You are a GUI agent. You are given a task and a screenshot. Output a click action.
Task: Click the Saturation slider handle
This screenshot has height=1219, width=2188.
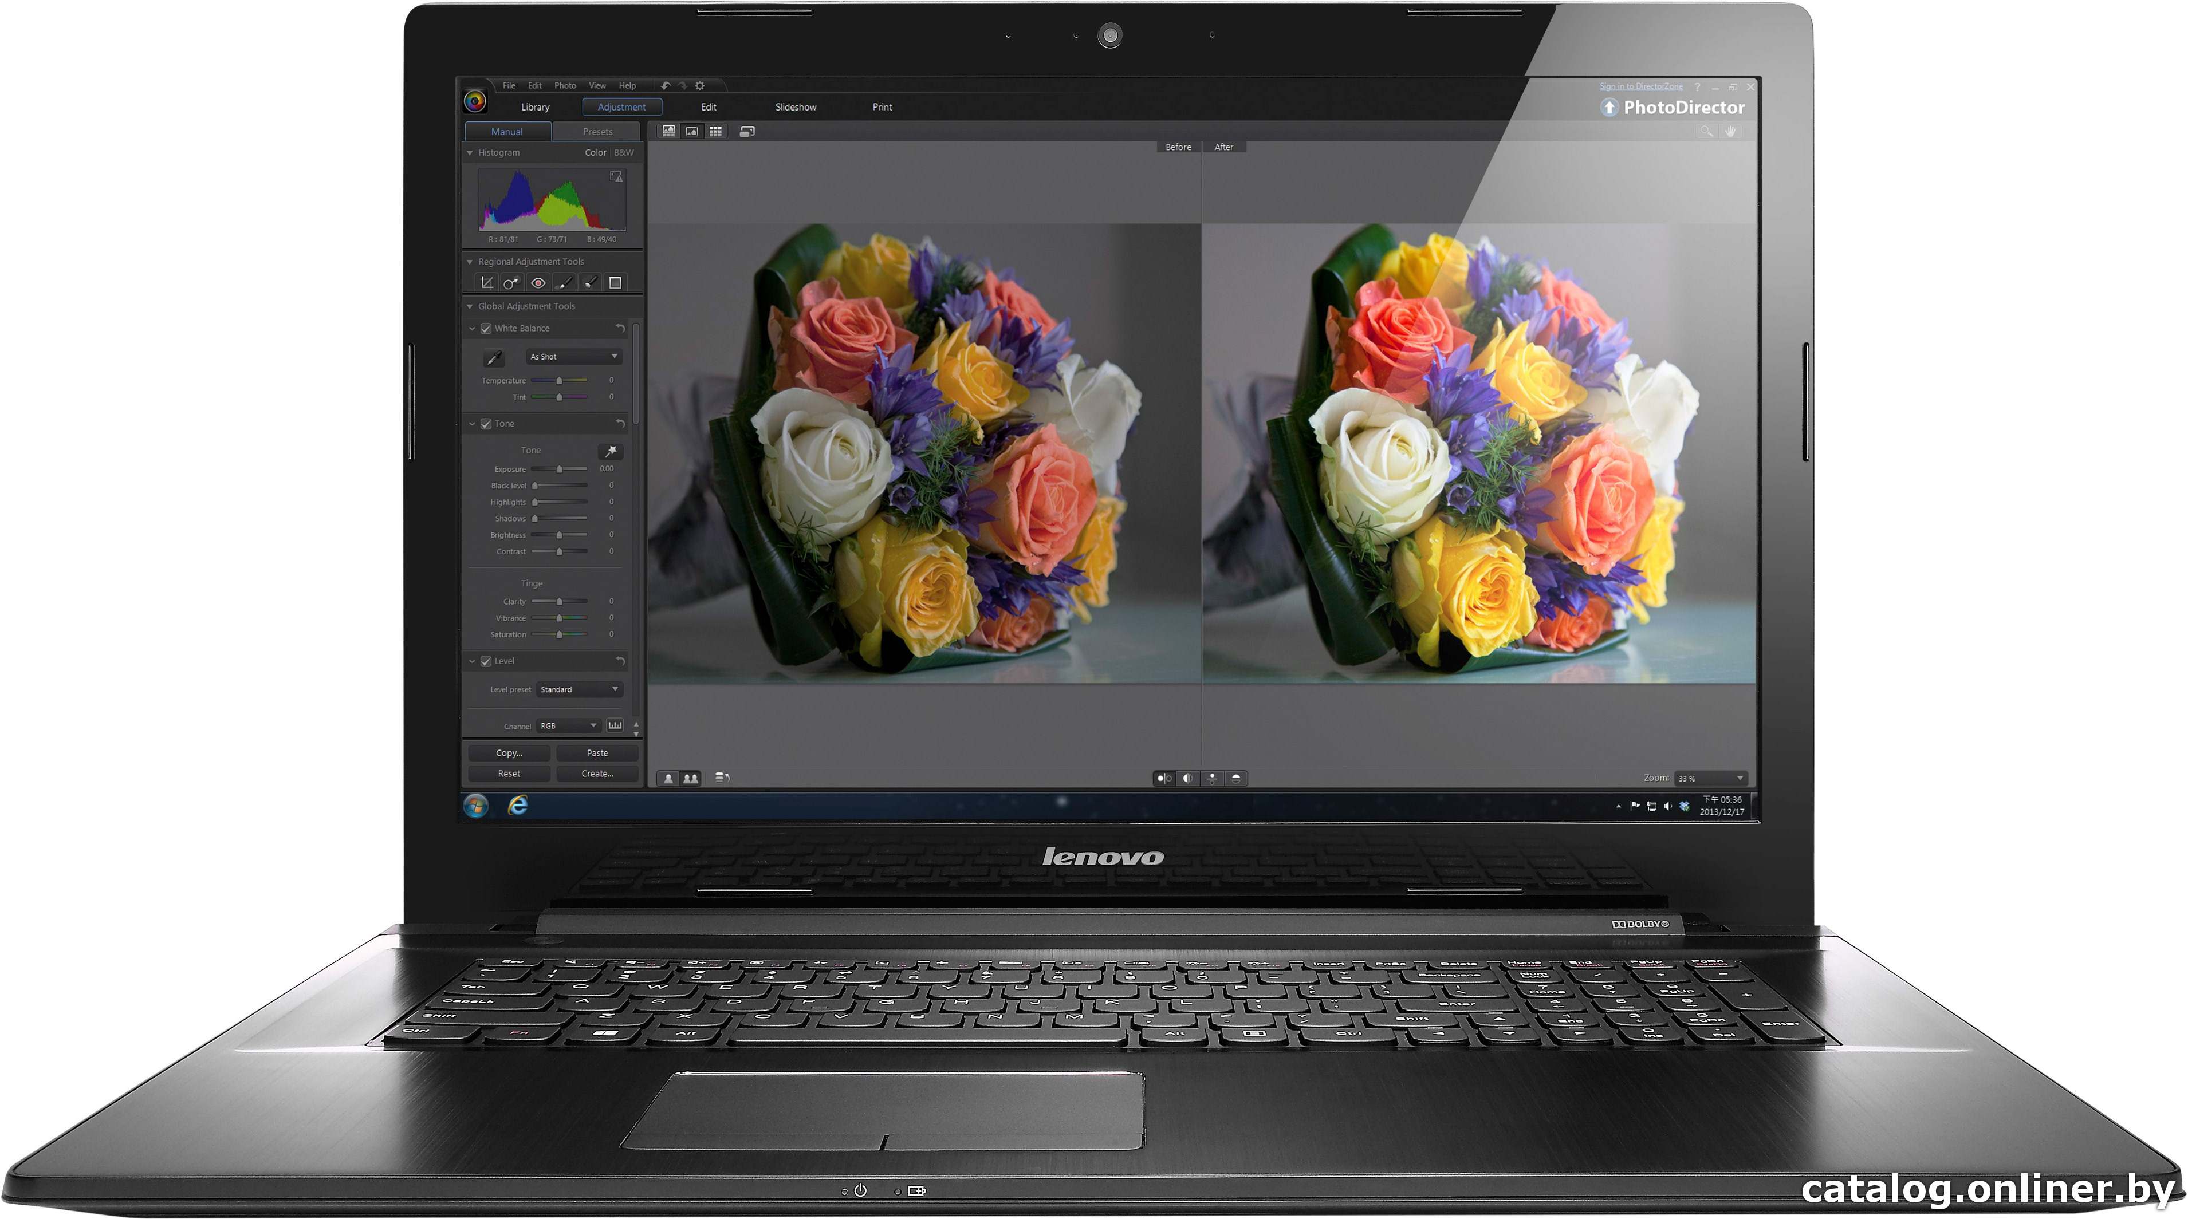(x=559, y=635)
